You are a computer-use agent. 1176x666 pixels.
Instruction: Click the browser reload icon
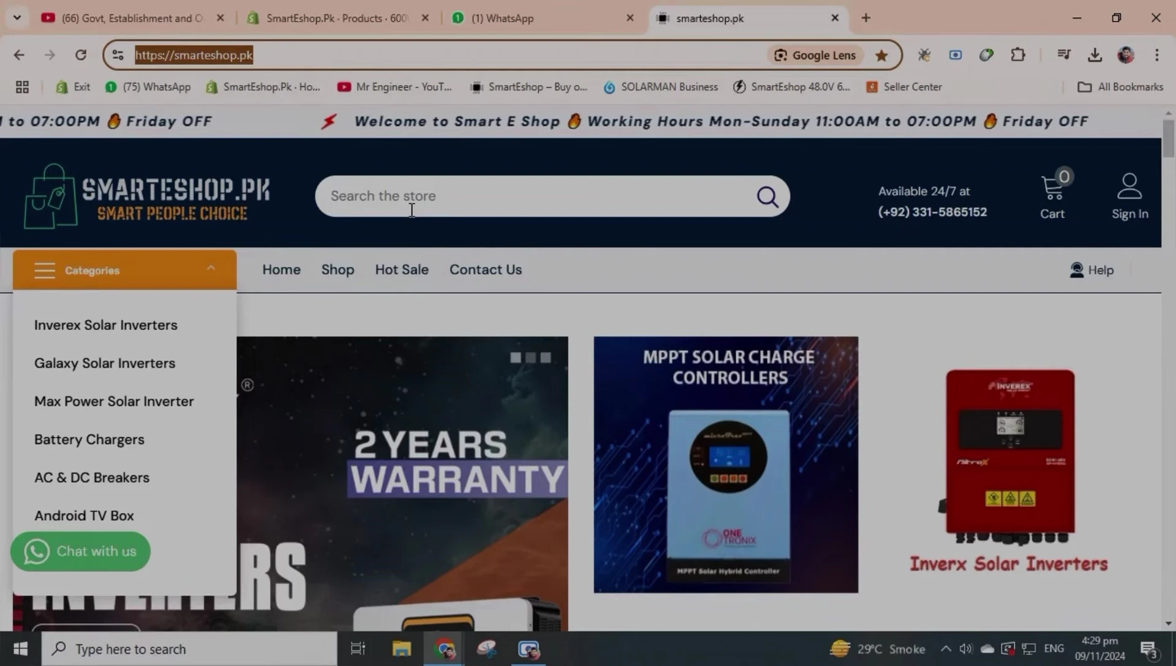point(80,55)
